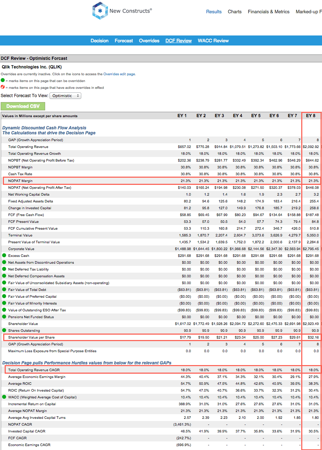Click Incremental Return on Capital 388.9%

pyautogui.click(x=185, y=404)
